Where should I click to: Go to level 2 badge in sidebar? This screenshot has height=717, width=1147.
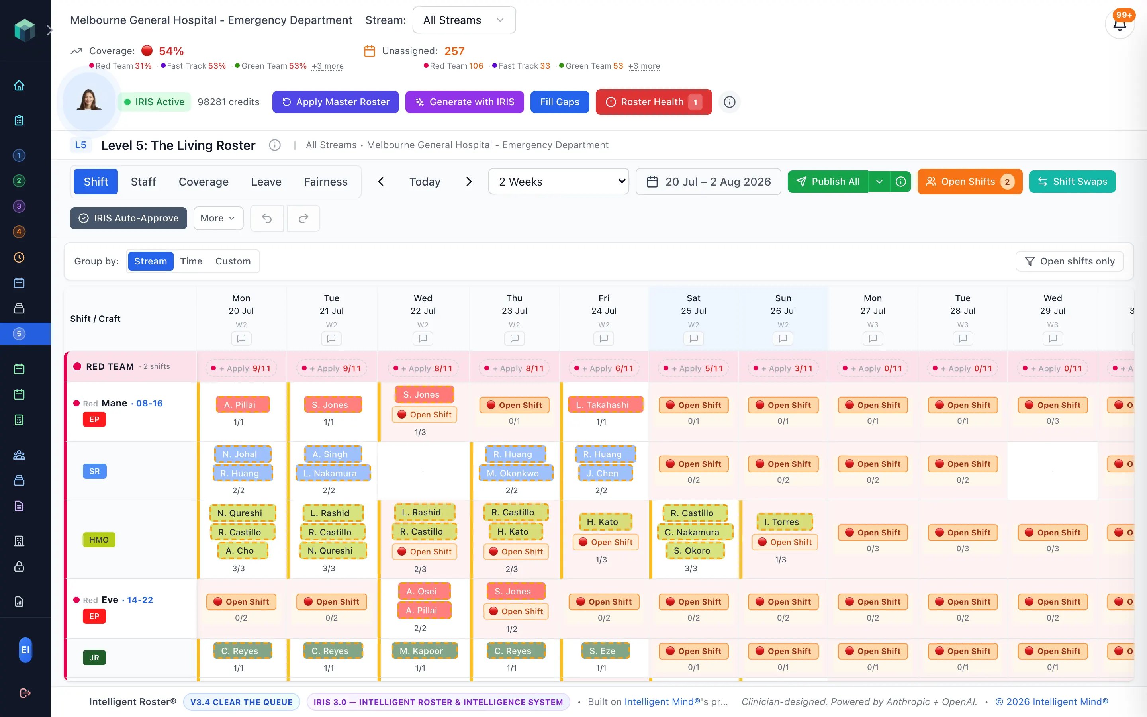19,181
